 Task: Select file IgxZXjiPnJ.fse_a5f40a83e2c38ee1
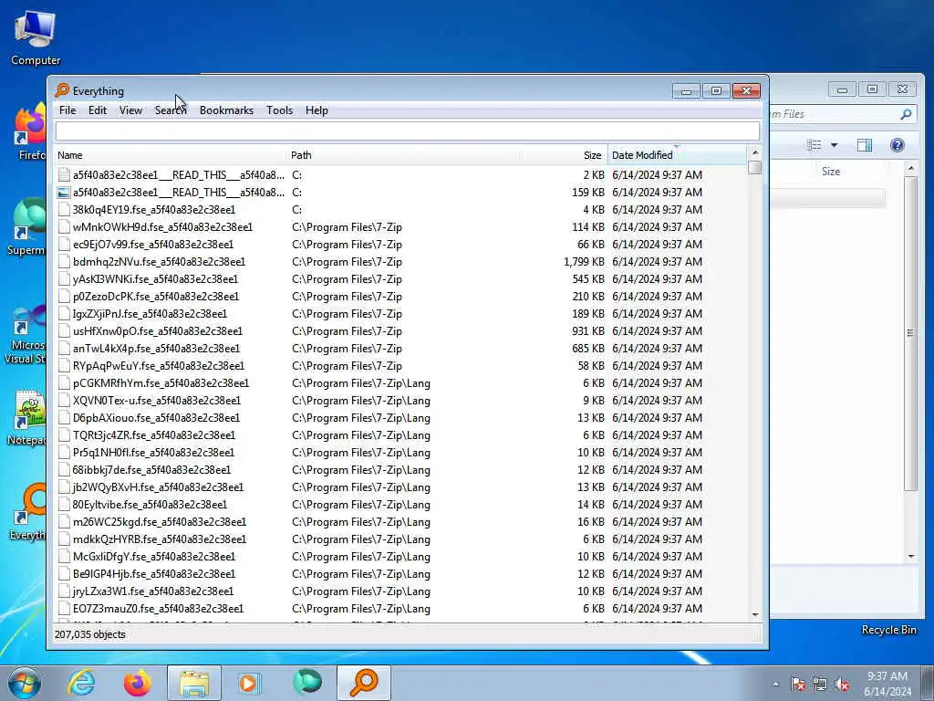[150, 314]
